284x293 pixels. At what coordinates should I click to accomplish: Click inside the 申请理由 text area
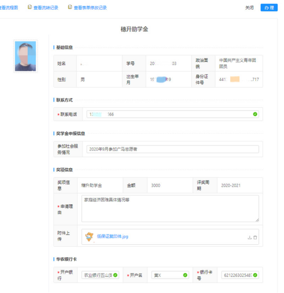pyautogui.click(x=170, y=208)
